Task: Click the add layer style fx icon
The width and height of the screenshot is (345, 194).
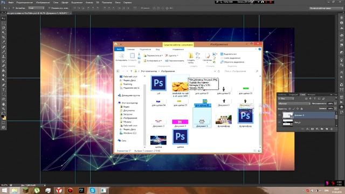Action: [308, 129]
